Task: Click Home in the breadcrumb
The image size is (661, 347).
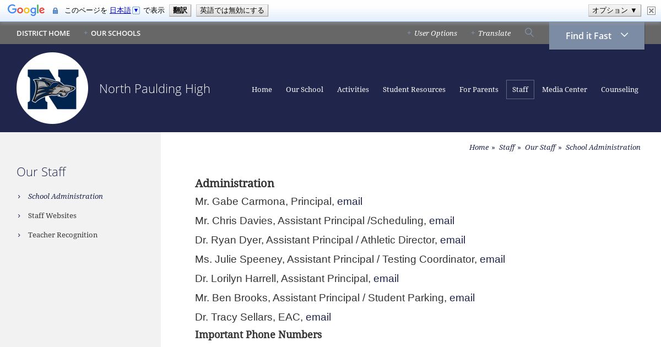Action: tap(479, 147)
